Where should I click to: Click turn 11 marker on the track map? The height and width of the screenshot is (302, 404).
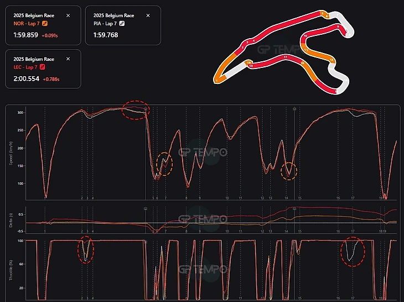coord(306,50)
